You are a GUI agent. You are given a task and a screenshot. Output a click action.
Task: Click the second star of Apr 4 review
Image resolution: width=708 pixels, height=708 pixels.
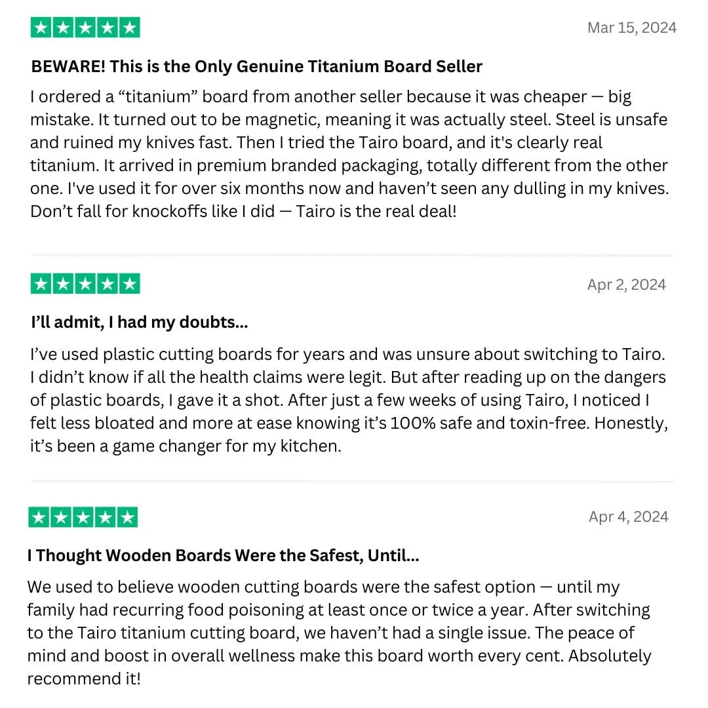coord(61,517)
